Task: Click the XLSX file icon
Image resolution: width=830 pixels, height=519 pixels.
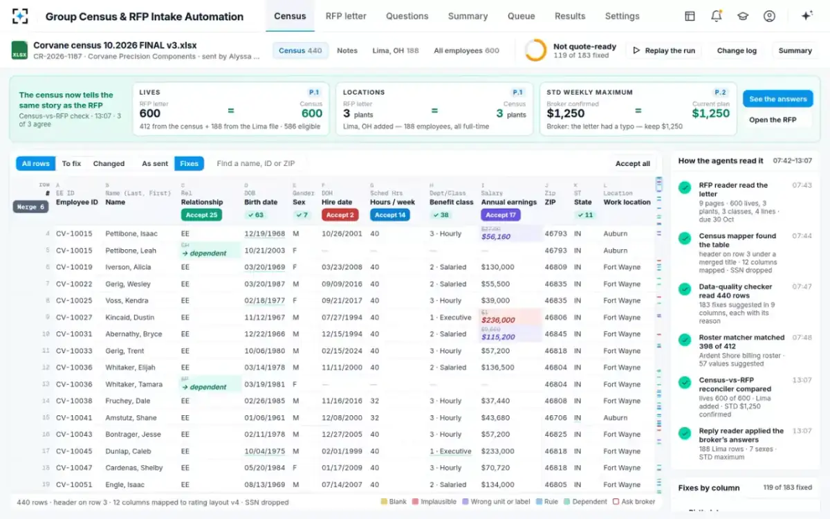Action: [x=19, y=51]
